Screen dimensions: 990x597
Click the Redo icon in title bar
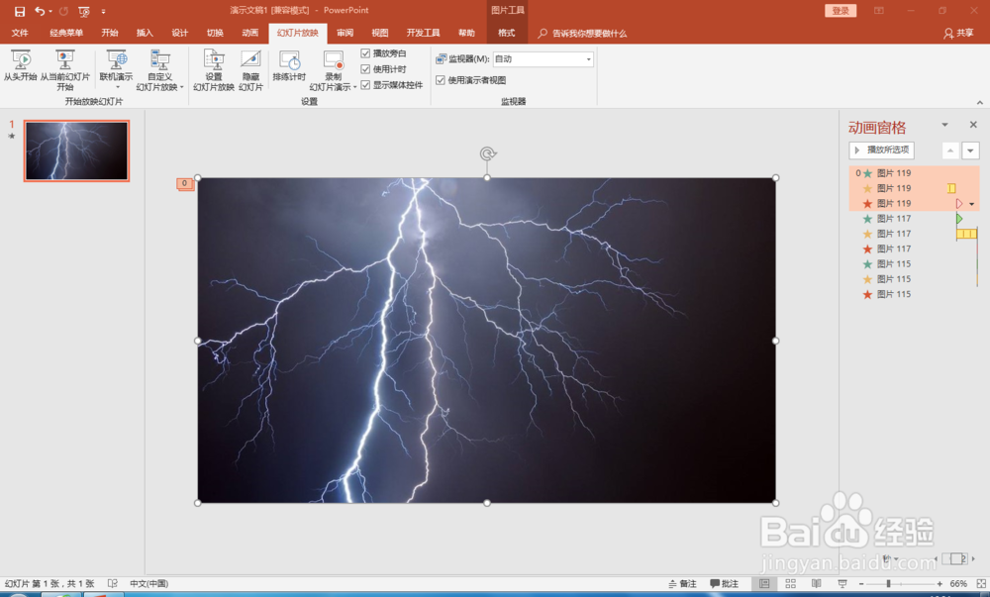[x=63, y=11]
